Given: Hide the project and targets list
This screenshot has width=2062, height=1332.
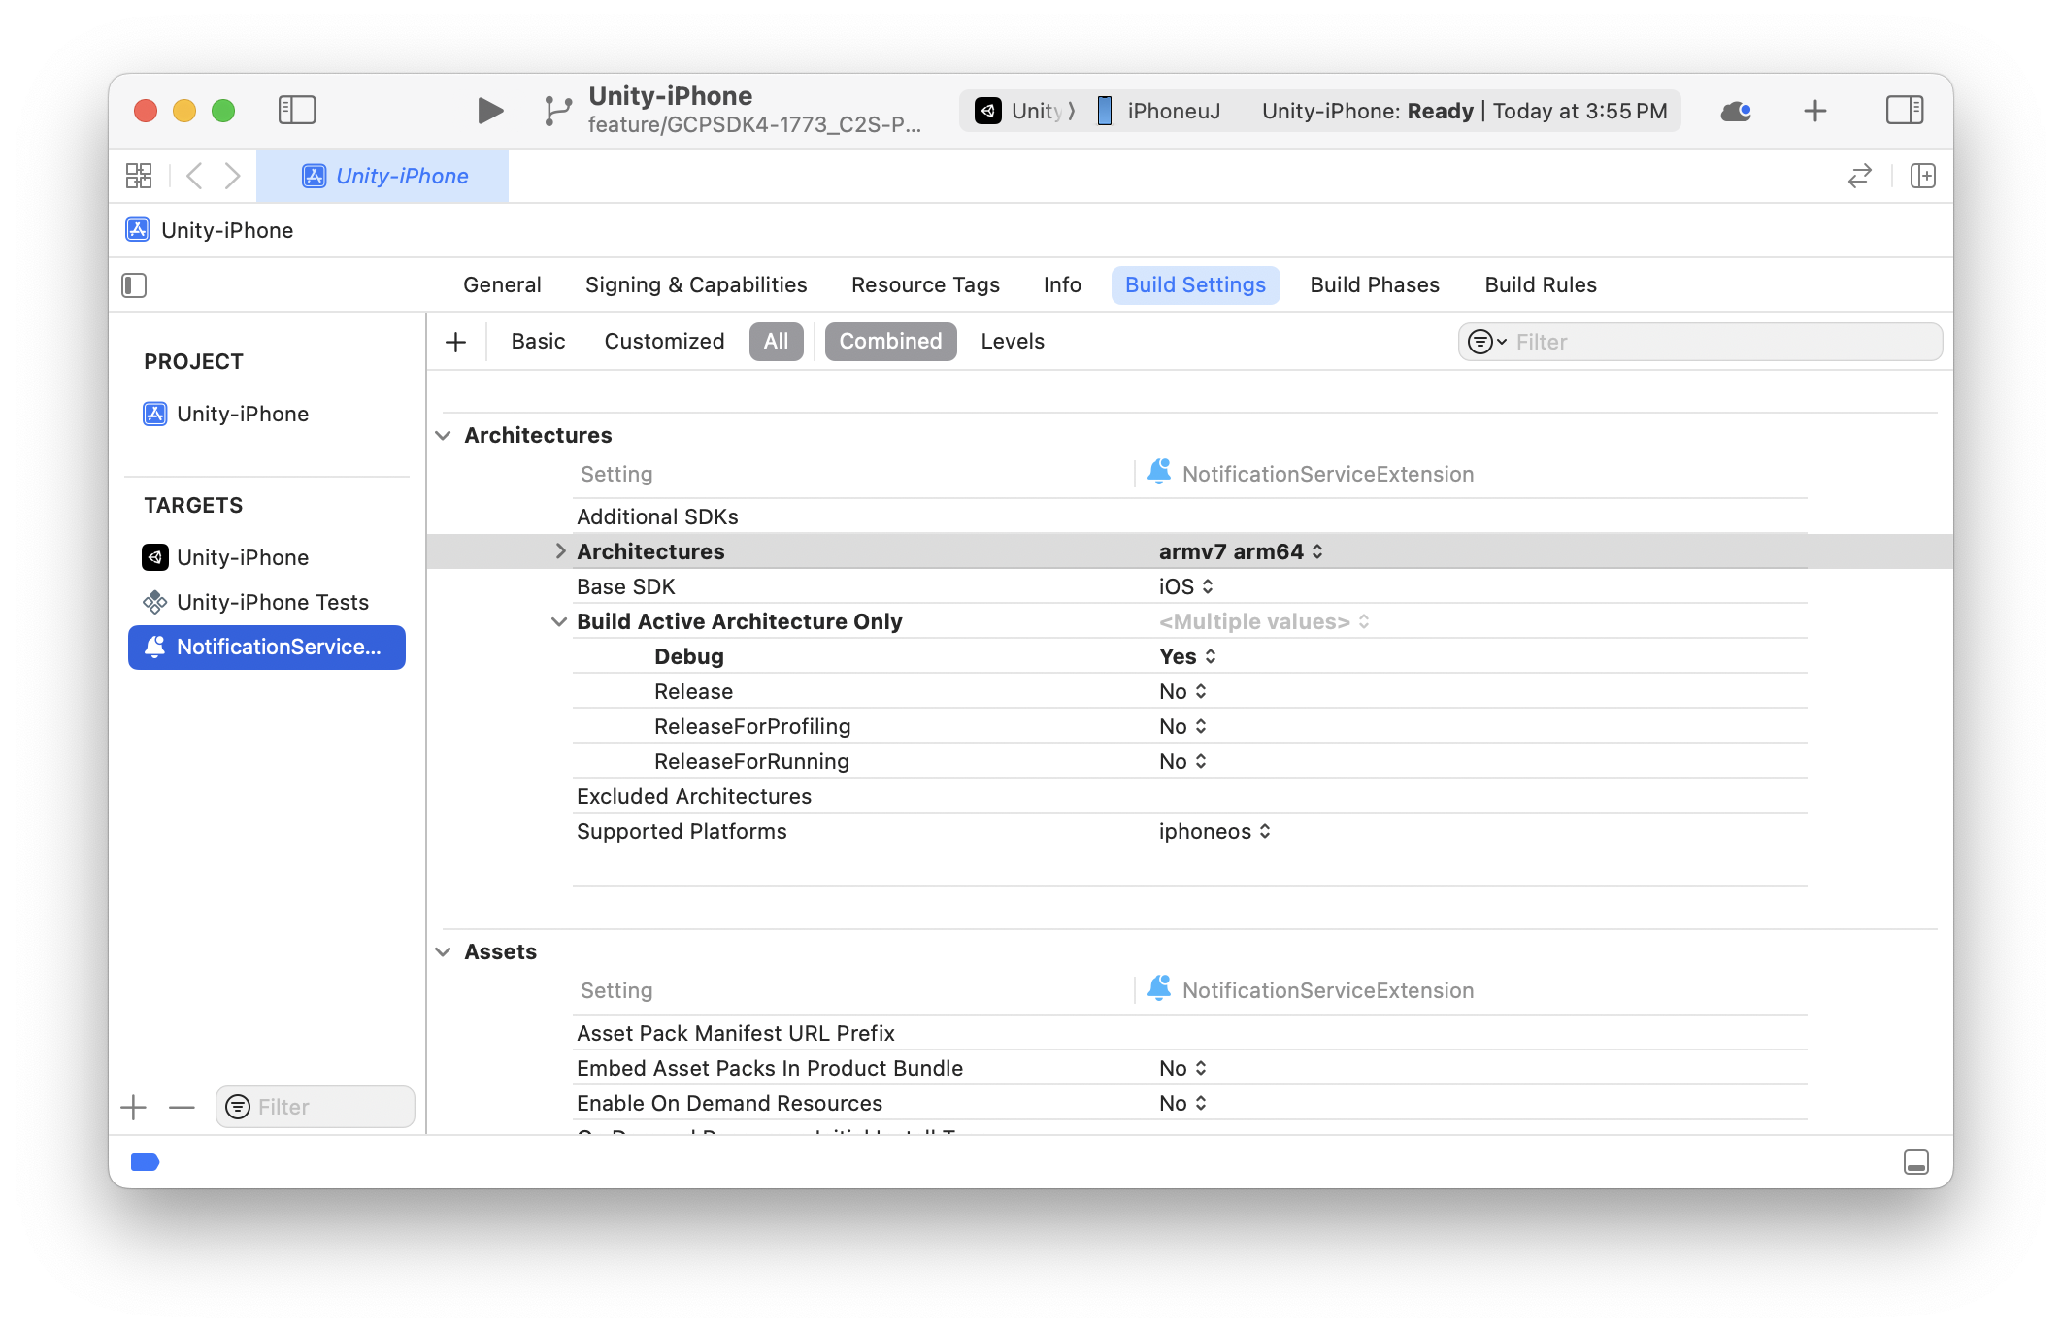Looking at the screenshot, I should [134, 285].
